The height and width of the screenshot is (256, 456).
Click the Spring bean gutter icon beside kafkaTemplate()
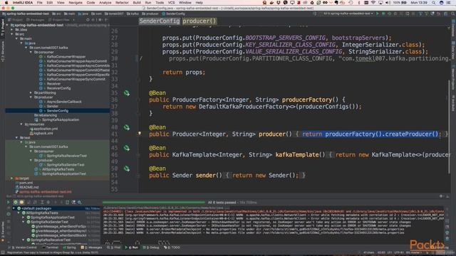127,148
